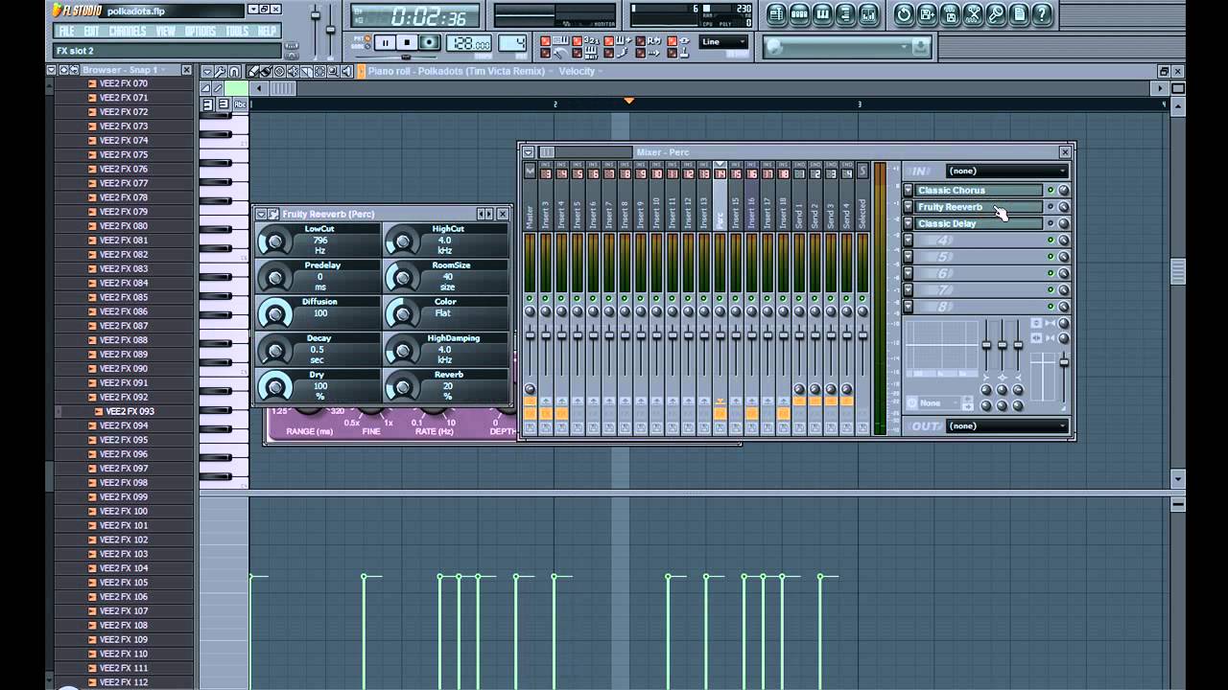Screen dimensions: 1228x690
Task: Open the Mixer window options arrow
Action: click(528, 152)
